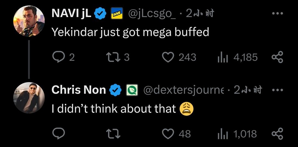Open more options for Chris Non's reply
The height and width of the screenshot is (147, 298).
[x=278, y=90]
